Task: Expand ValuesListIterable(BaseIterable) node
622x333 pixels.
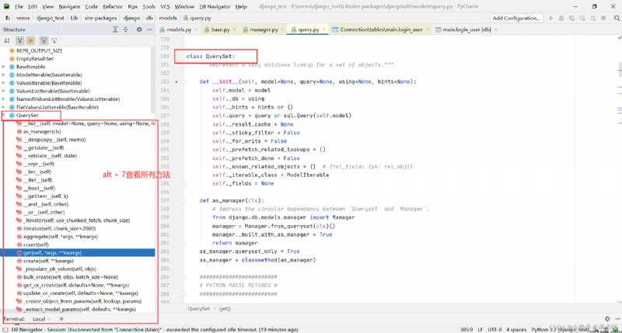Action: coord(4,91)
